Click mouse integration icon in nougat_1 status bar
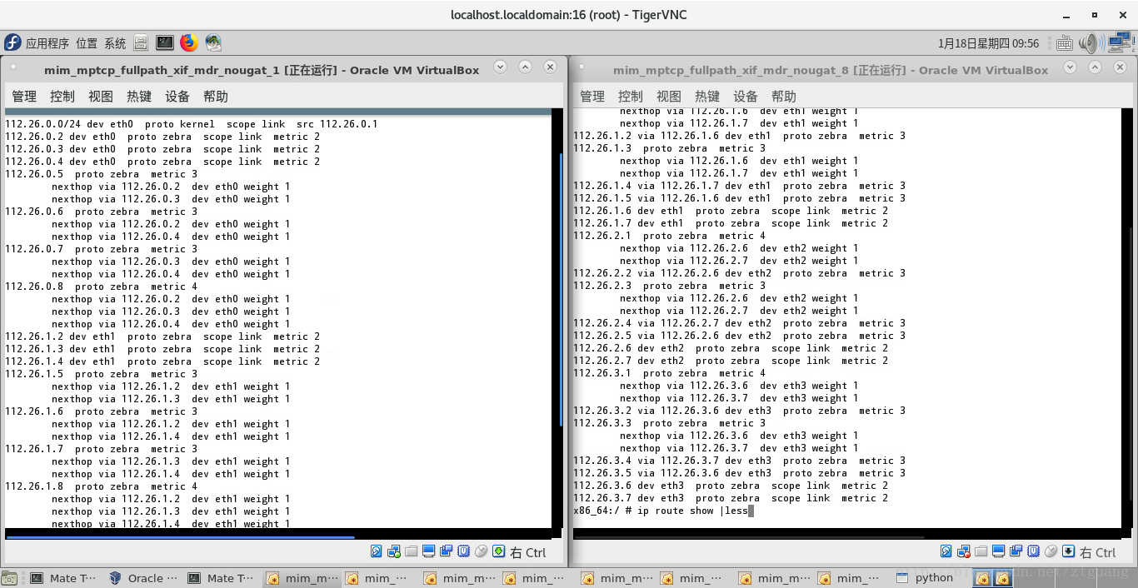Viewport: 1138px width, 588px height. [481, 551]
